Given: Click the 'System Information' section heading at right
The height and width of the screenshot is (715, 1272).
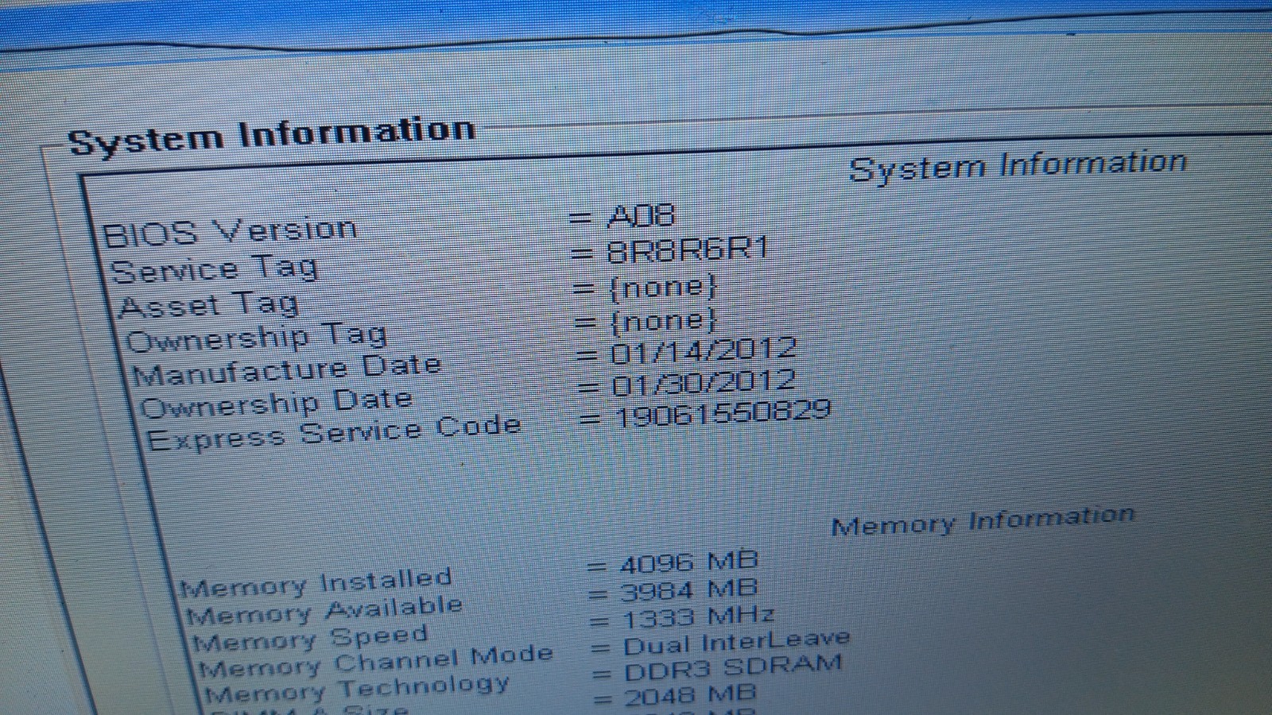Looking at the screenshot, I should 1018,165.
